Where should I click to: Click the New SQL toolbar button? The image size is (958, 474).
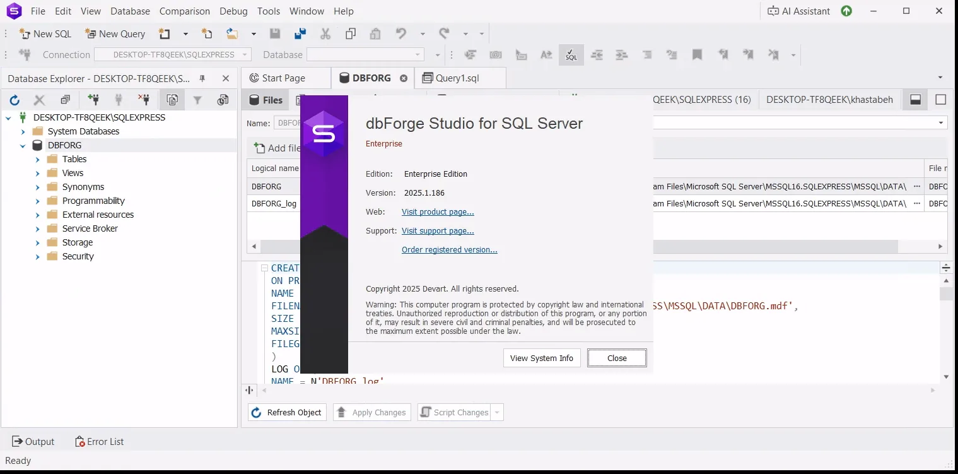(45, 34)
